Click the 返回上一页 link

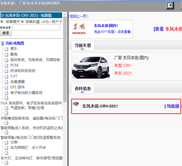coord(78,16)
